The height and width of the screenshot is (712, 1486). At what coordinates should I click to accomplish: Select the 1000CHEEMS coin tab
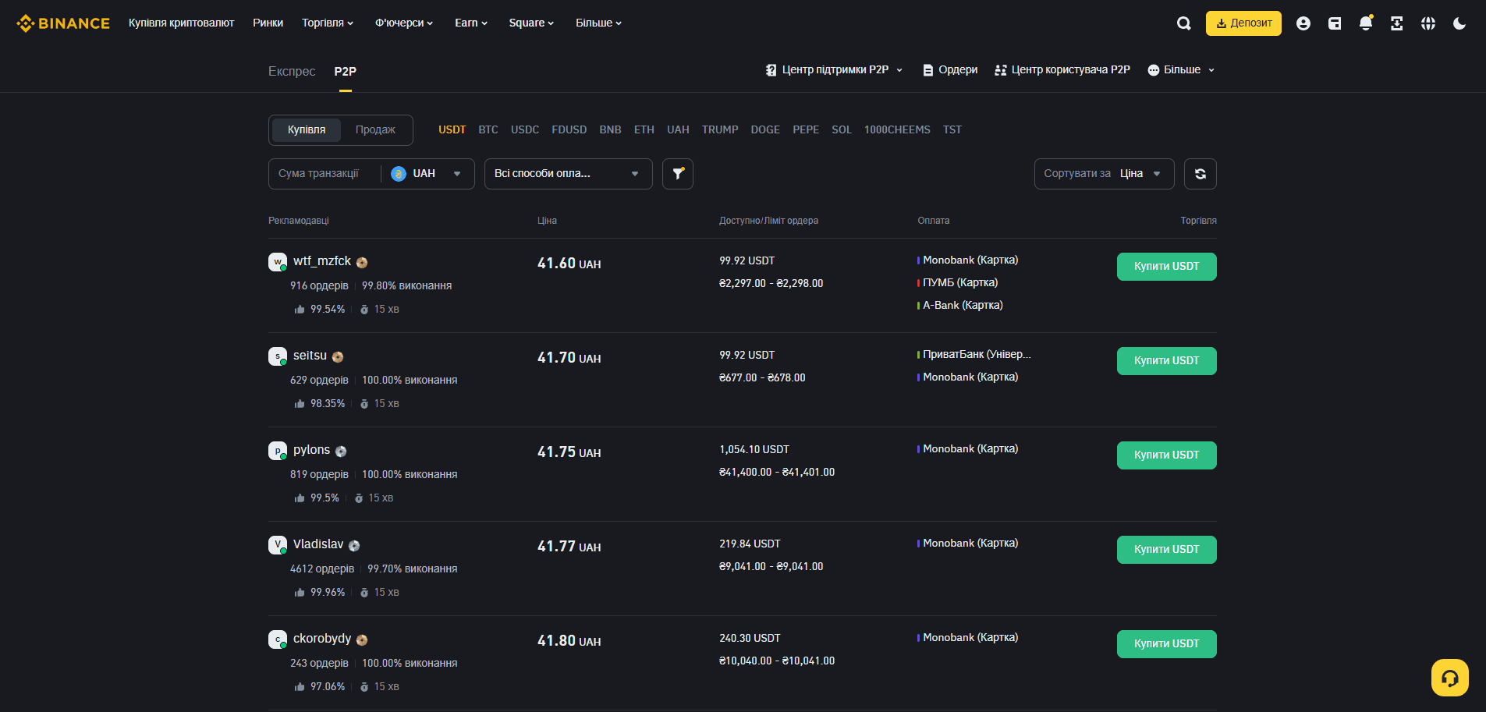click(x=897, y=129)
